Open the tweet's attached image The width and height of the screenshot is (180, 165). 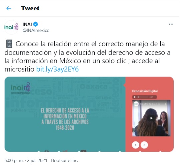[x=89, y=114]
